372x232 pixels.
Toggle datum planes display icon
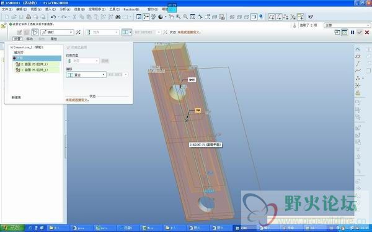[x=272, y=17]
